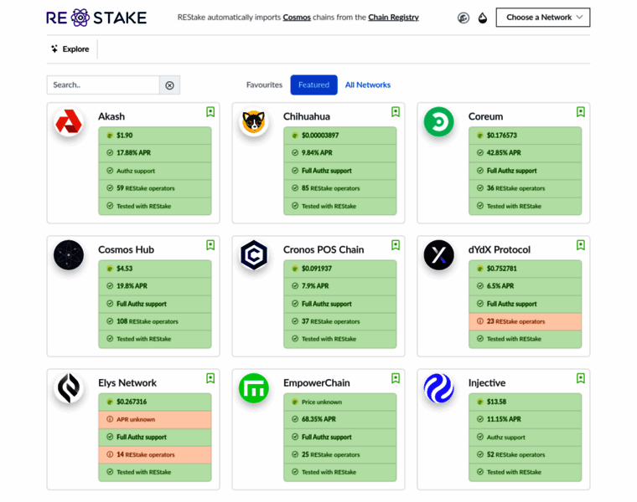
Task: Click Coreum 36 REStake operators row
Action: (x=525, y=188)
